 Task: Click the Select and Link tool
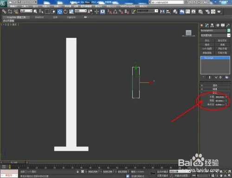pos(4,12)
